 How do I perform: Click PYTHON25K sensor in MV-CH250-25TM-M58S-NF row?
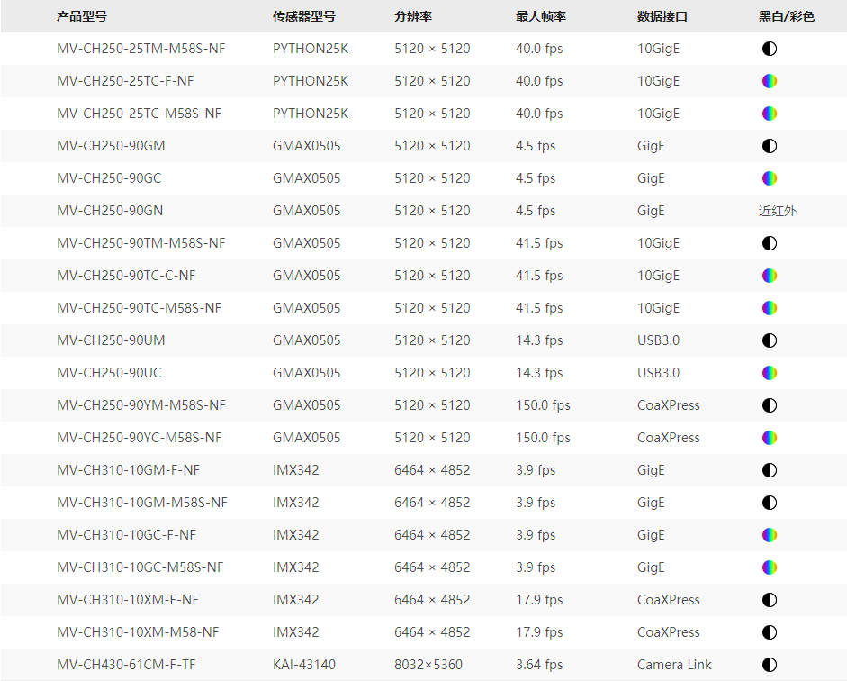(x=311, y=49)
